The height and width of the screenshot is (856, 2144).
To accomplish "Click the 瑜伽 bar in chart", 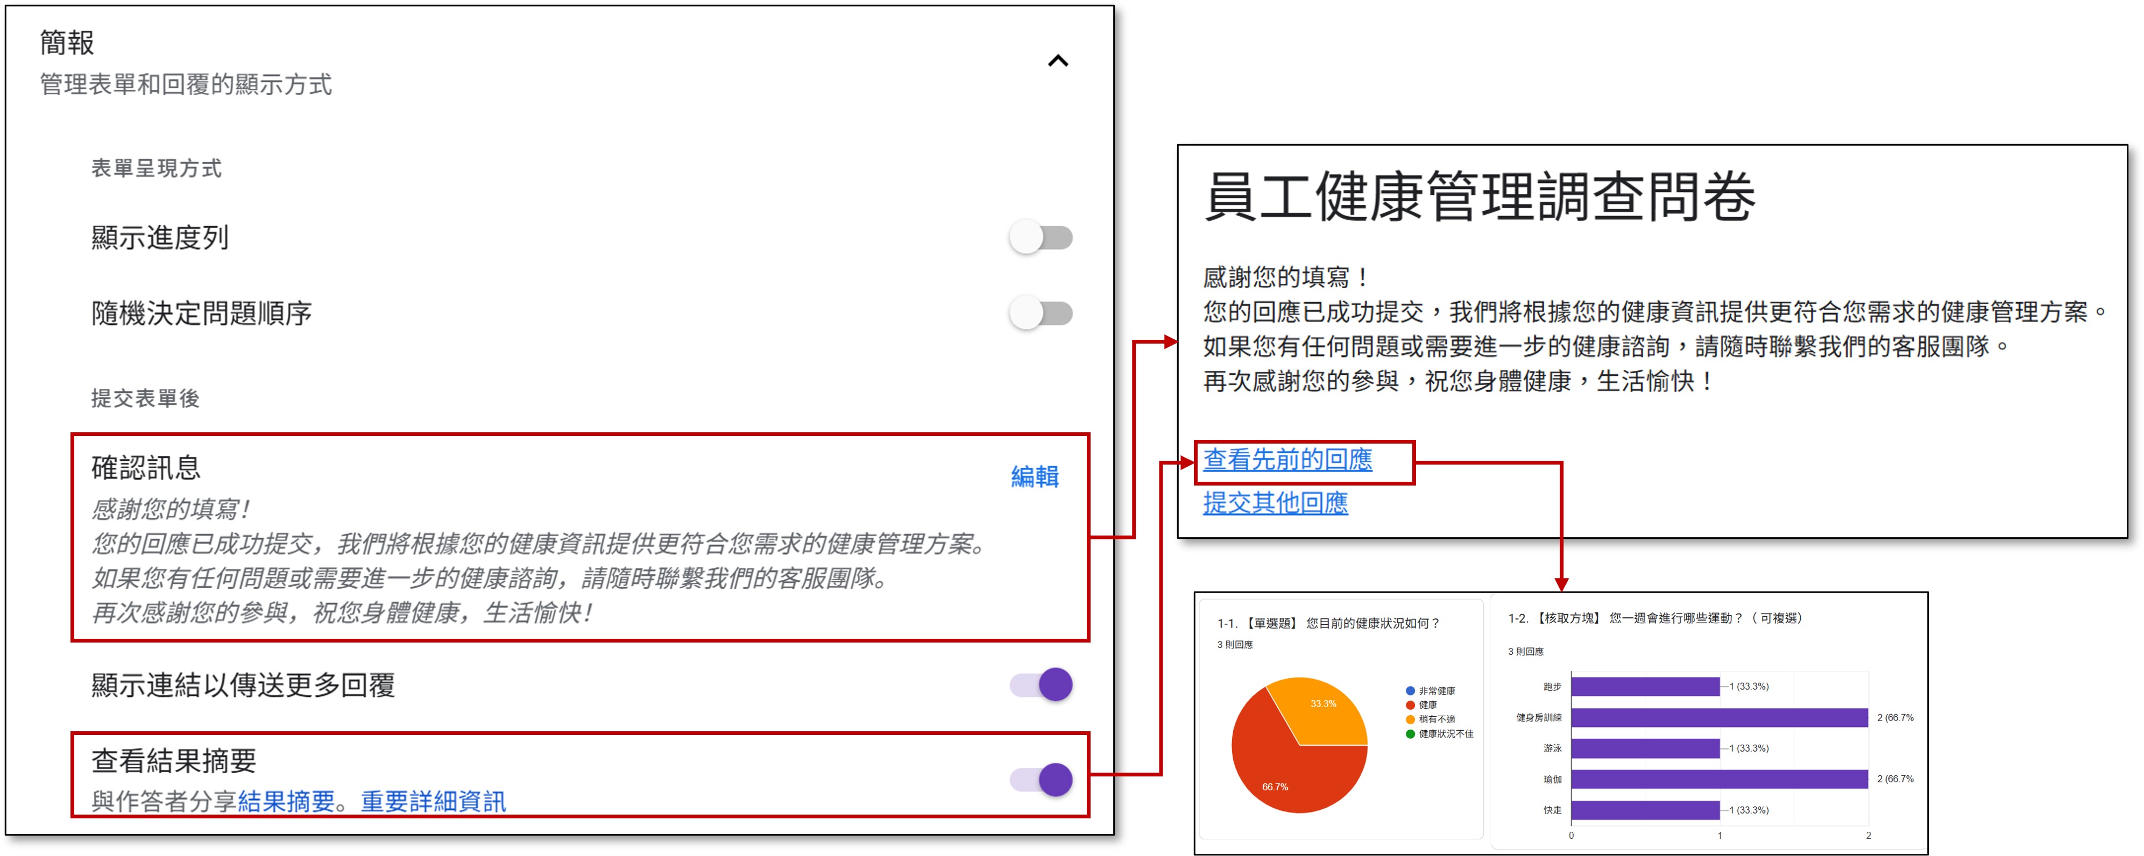I will tap(1718, 779).
